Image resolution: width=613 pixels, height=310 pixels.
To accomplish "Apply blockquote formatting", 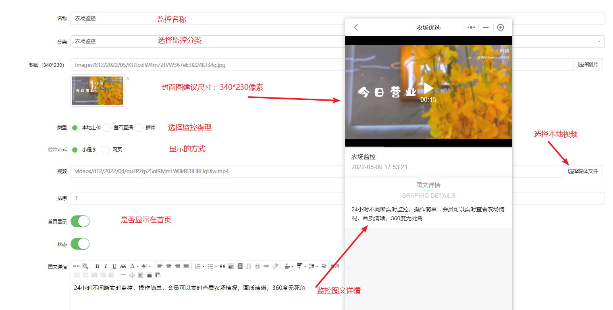I will (222, 266).
